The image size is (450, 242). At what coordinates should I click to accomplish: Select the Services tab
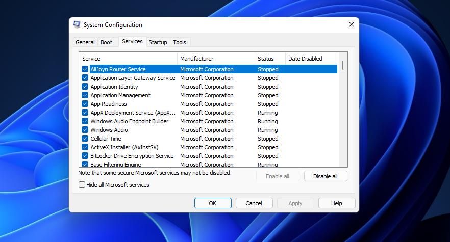point(132,41)
